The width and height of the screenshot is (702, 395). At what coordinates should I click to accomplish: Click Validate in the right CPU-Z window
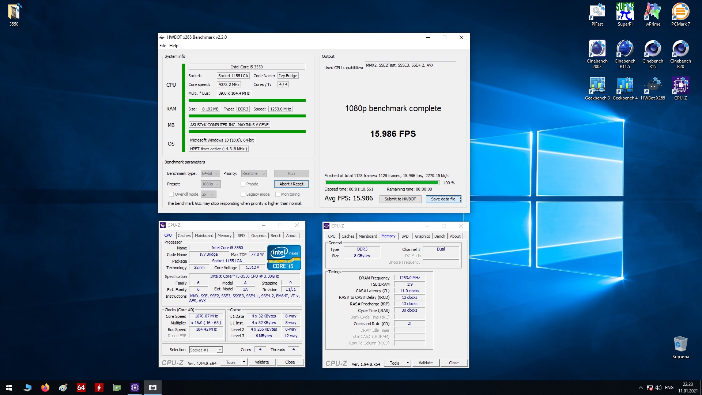click(426, 363)
